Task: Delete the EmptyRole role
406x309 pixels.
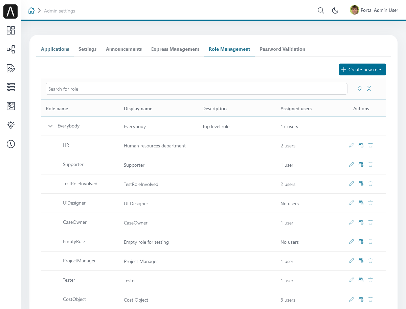Action: pyautogui.click(x=370, y=241)
